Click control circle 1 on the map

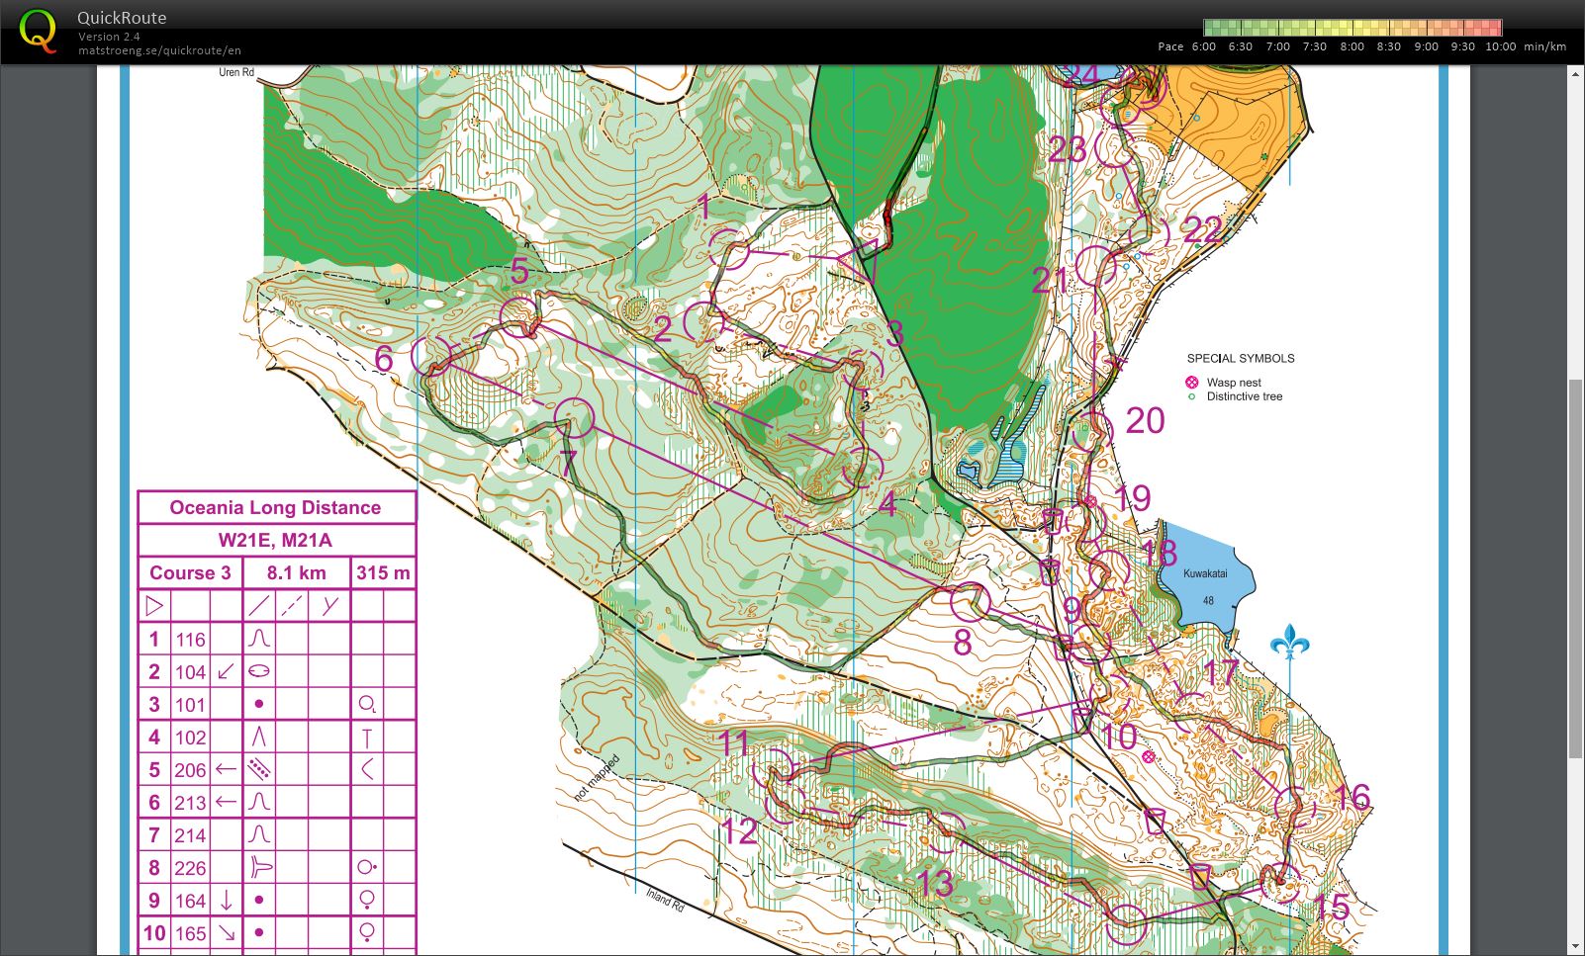coord(728,249)
